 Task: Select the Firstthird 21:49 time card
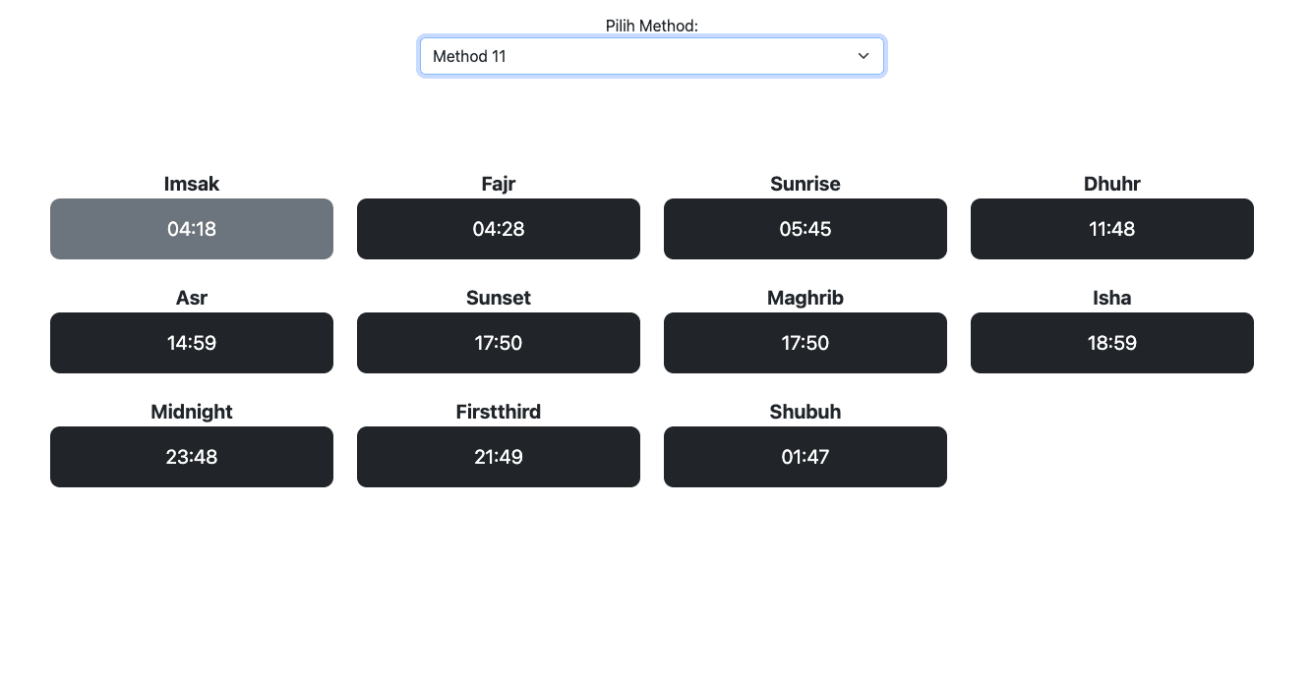click(499, 457)
